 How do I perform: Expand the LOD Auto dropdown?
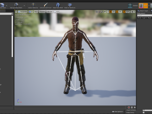(49, 12)
